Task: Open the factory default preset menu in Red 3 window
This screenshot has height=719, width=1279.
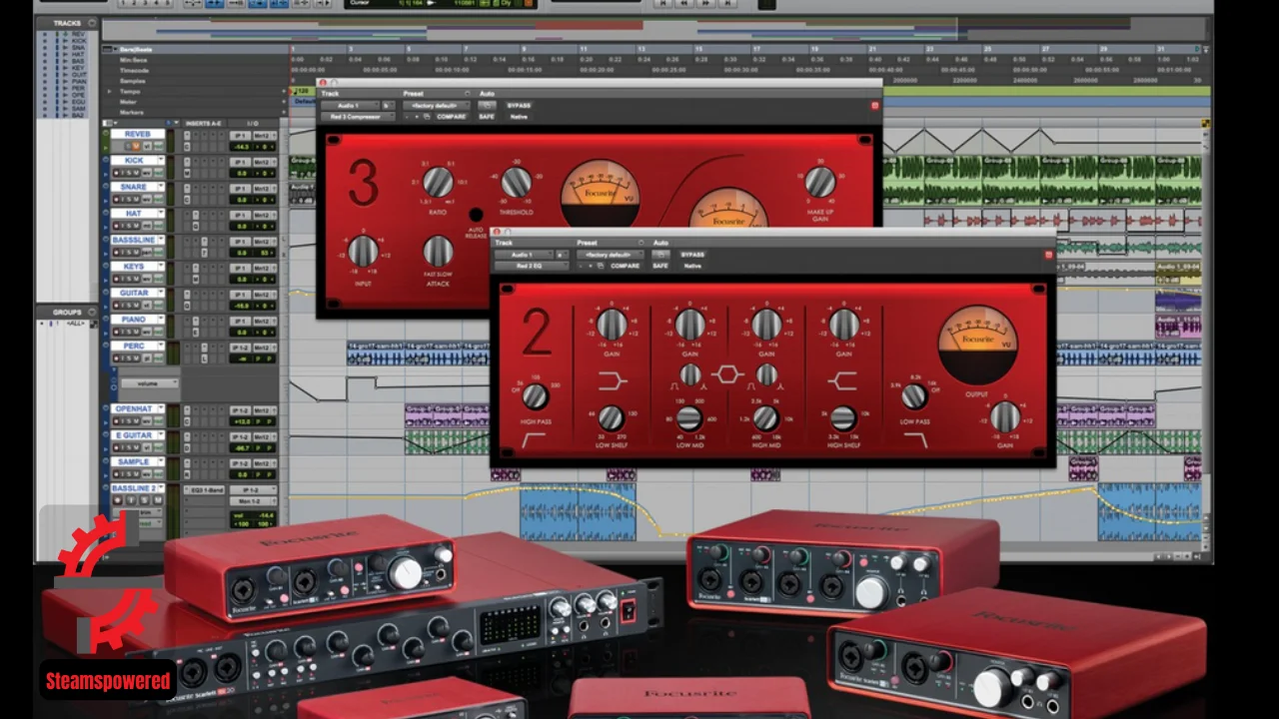Action: point(436,105)
